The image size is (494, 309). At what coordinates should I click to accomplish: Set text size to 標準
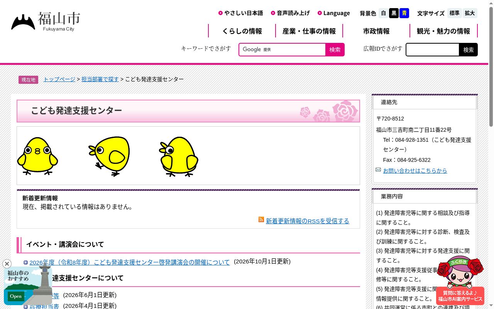click(454, 13)
